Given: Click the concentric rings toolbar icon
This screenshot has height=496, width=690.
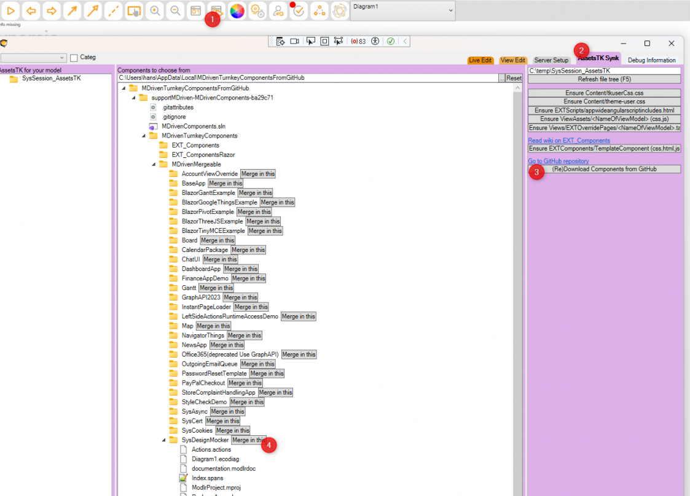Looking at the screenshot, I should point(340,10).
